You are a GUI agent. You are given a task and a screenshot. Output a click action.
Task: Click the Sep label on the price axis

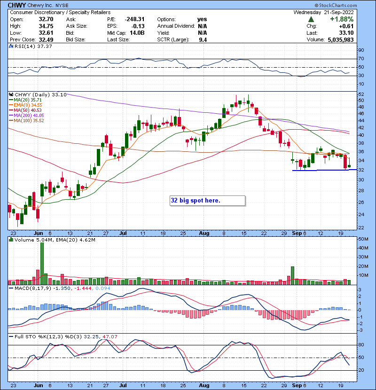[297, 234]
